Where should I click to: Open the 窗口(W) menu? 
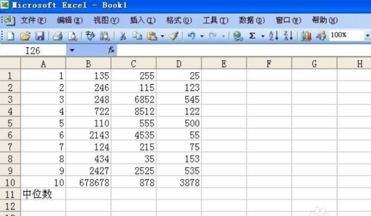click(288, 20)
